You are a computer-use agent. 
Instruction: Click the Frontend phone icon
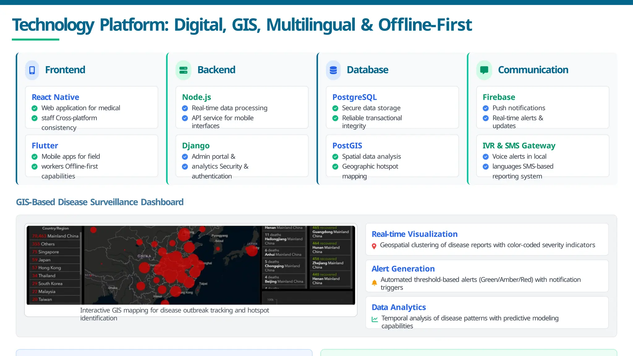pyautogui.click(x=32, y=70)
